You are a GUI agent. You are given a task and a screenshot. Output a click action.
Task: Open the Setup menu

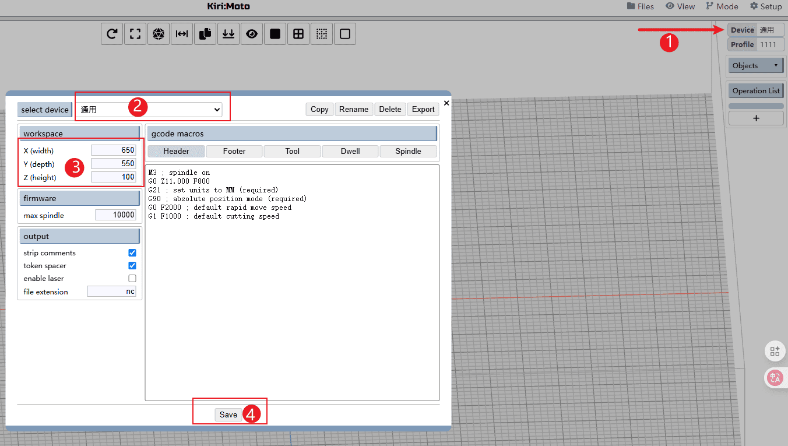coord(765,6)
